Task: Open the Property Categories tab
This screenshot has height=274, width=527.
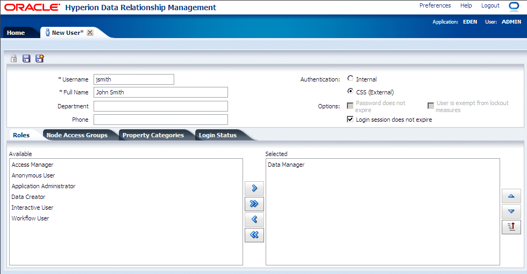Action: click(x=153, y=135)
